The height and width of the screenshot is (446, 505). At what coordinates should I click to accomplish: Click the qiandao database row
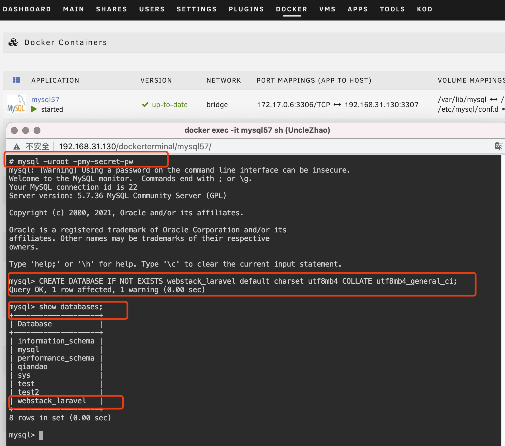coord(32,367)
